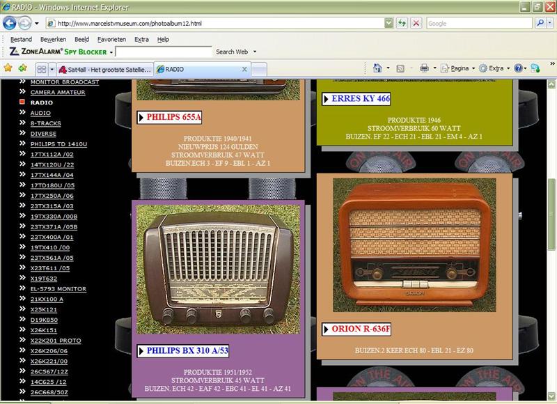Open the tab list dropdown arrow
Screen dimensions: 557x404
tap(52, 69)
